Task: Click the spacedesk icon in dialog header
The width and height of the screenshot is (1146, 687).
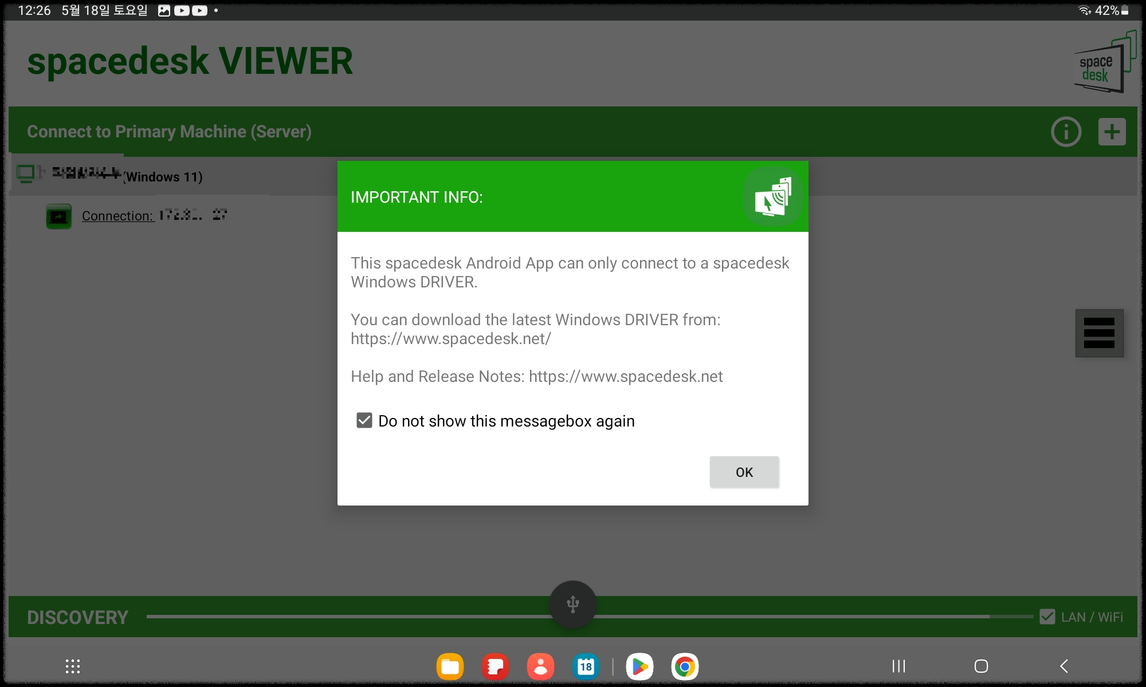Action: (x=773, y=196)
